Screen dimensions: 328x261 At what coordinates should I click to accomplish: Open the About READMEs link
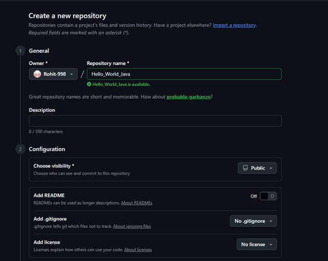[x=136, y=203]
